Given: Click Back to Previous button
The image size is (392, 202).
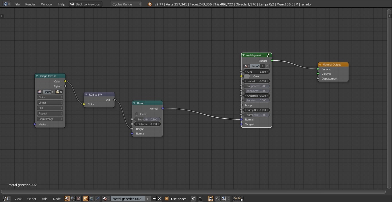Looking at the screenshot, I should [x=85, y=4].
